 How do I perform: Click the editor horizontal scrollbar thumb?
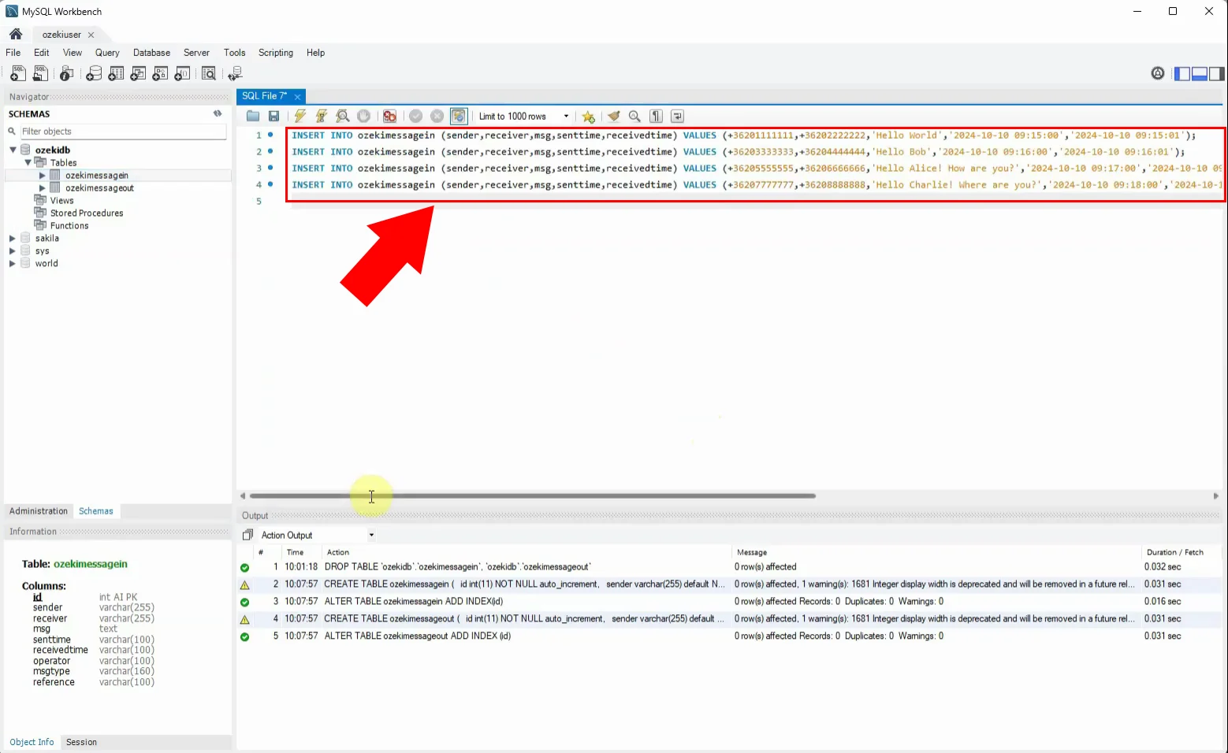[532, 496]
